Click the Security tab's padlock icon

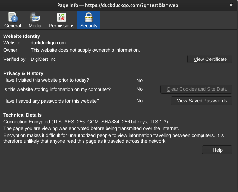click(88, 17)
